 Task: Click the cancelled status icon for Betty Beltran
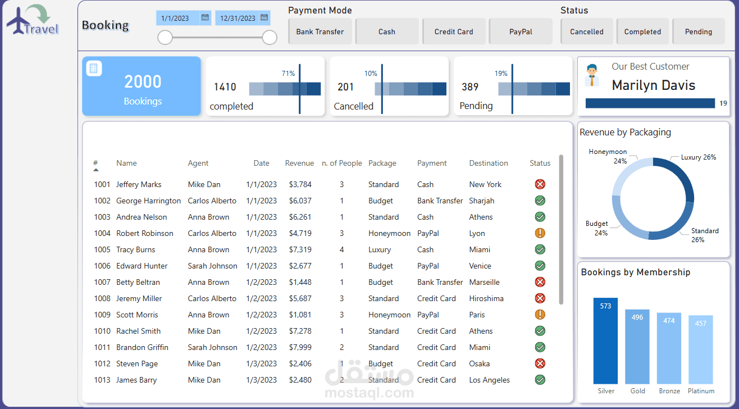pos(540,282)
